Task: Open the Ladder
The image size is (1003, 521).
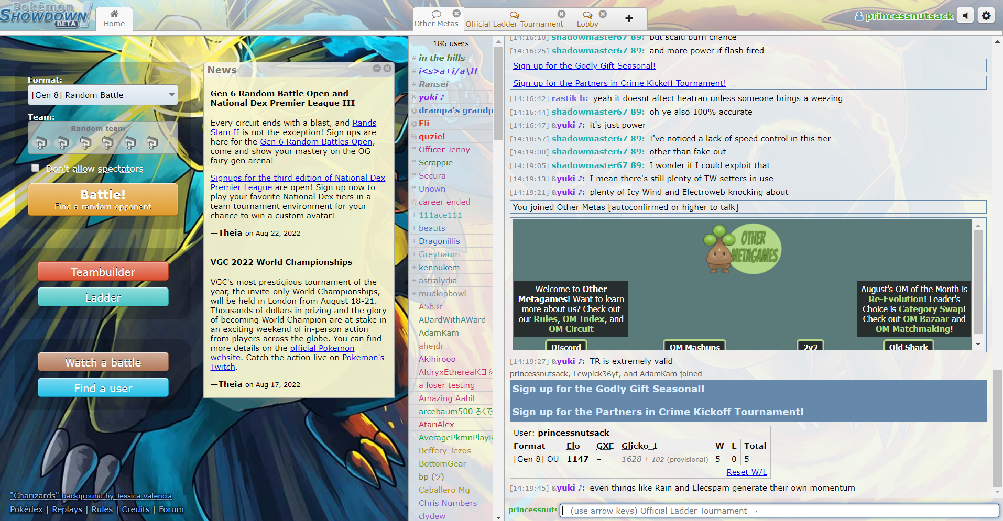Action: click(103, 297)
